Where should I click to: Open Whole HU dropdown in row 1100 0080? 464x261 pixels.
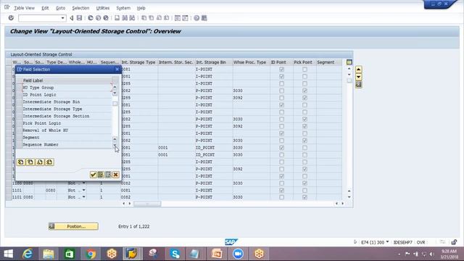tap(84, 183)
